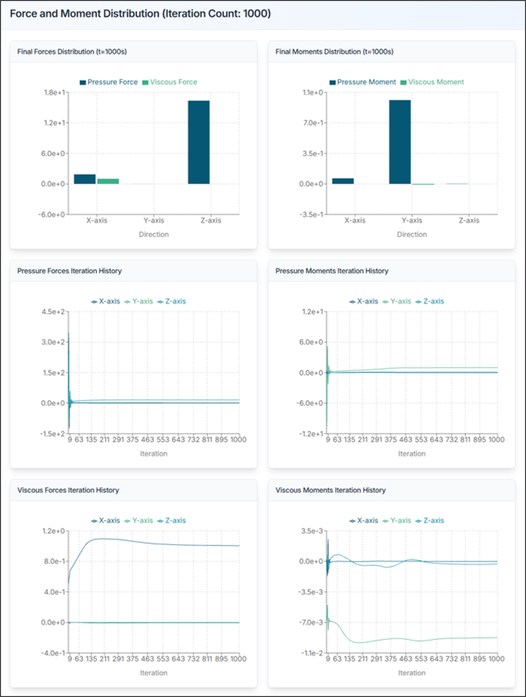526x697 pixels.
Task: Show or hide Y-axis in Viscous Moments history
Action: [x=396, y=520]
